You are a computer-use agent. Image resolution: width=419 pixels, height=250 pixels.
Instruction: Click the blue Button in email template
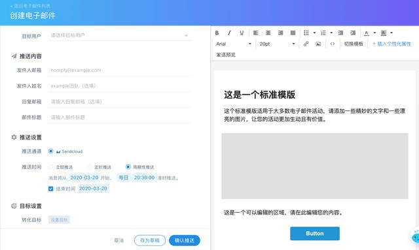[x=315, y=233]
